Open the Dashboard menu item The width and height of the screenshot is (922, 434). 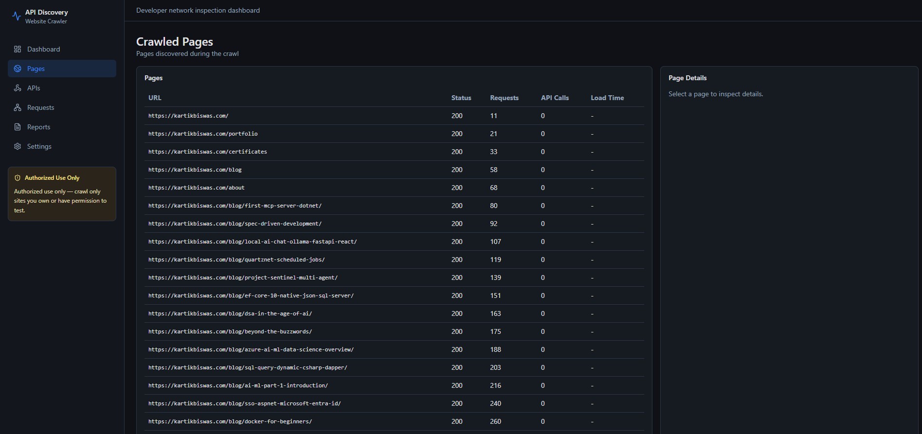tap(62, 49)
